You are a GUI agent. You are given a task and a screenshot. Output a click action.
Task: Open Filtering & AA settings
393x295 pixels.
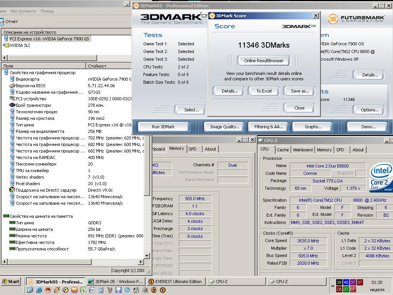(x=269, y=127)
